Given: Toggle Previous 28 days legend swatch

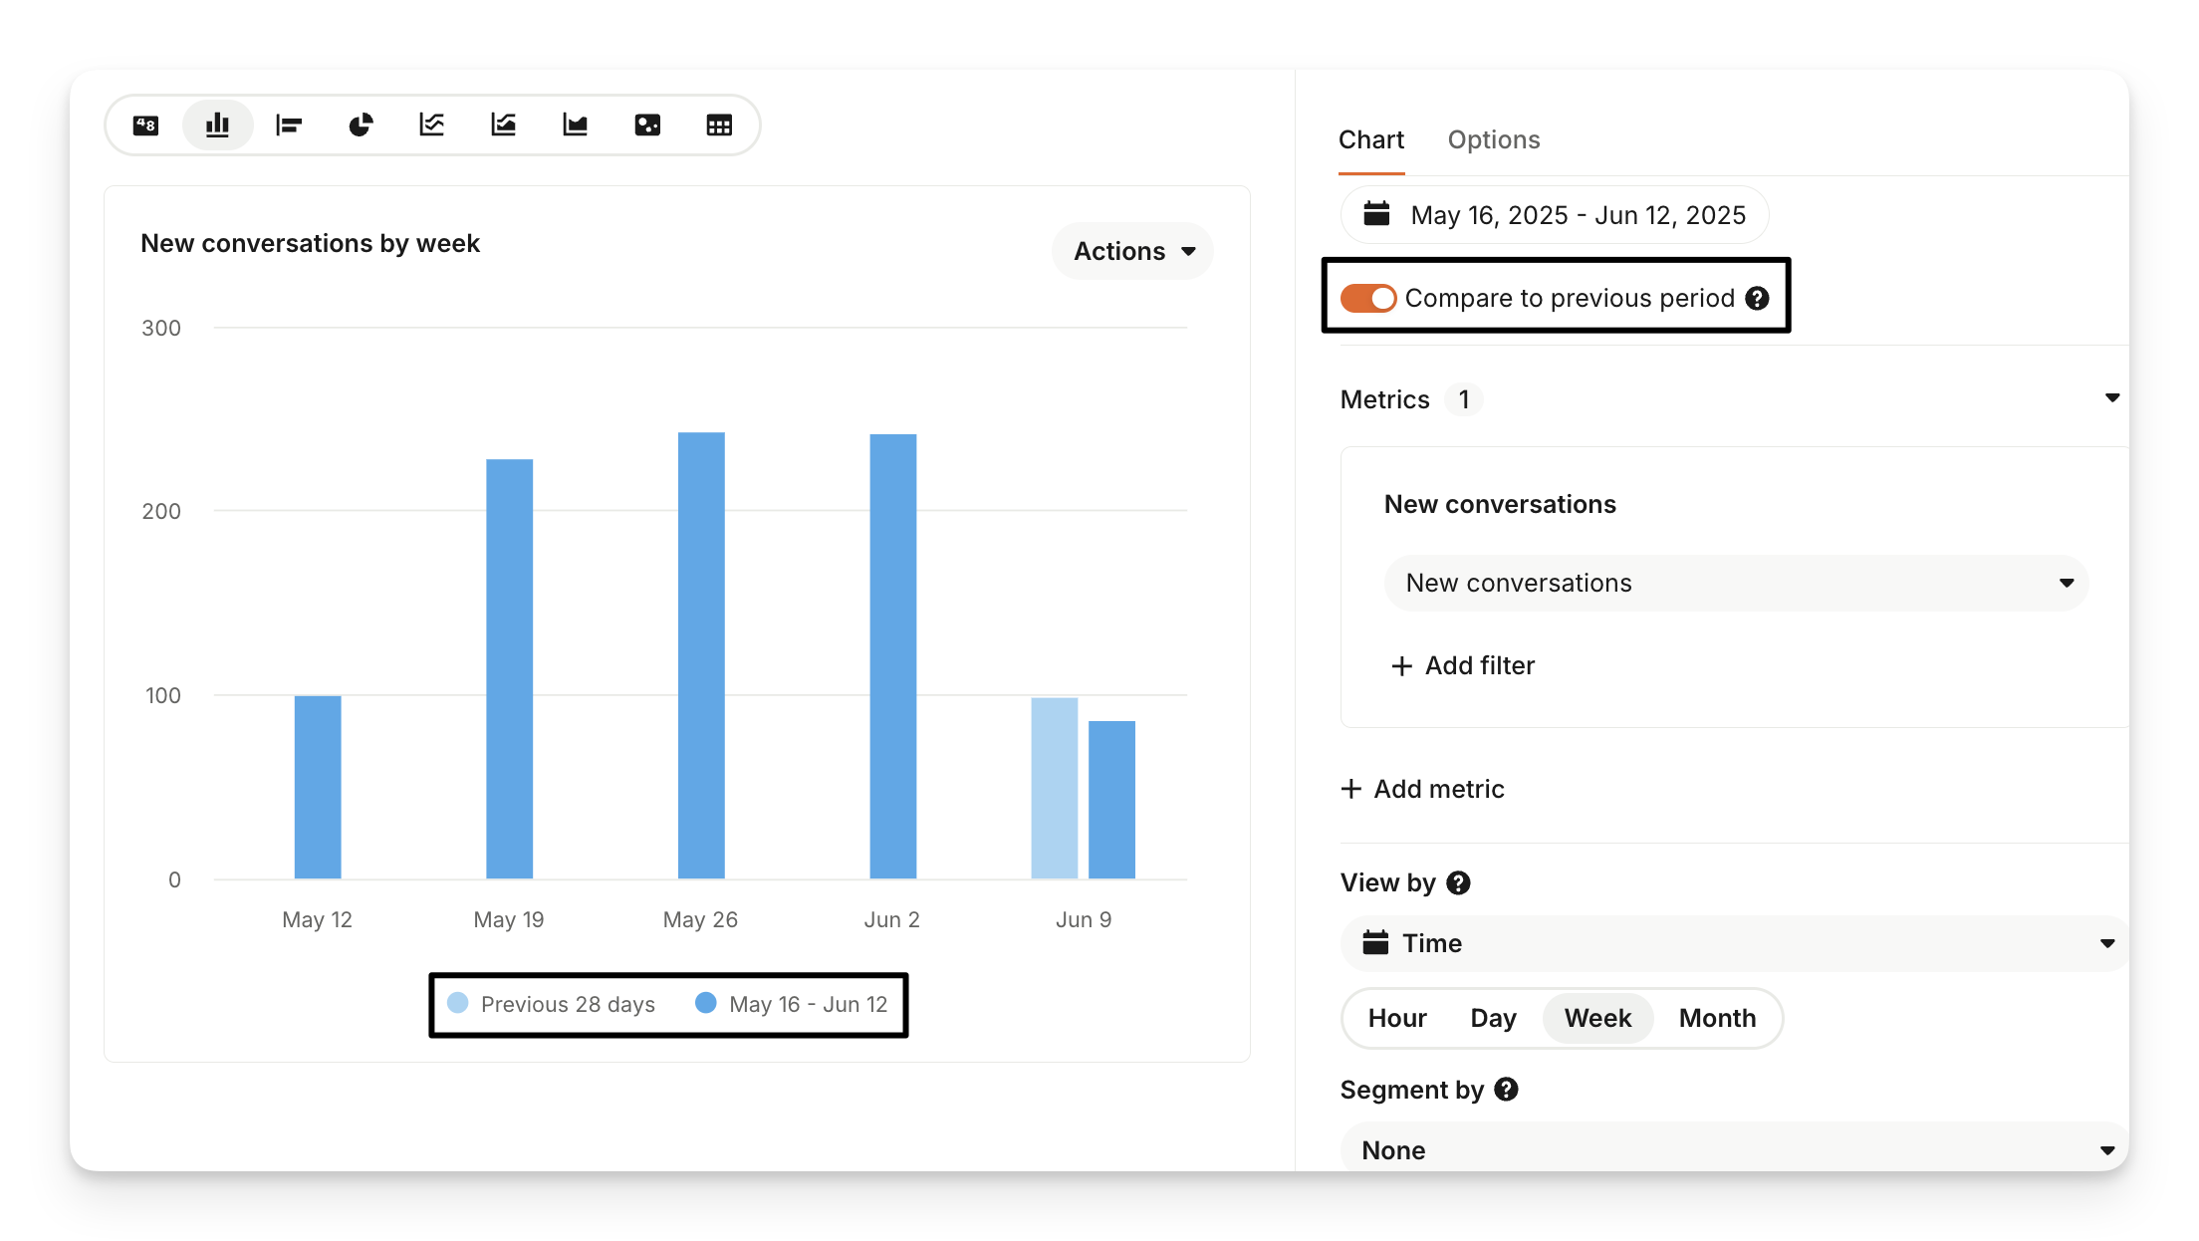Looking at the screenshot, I should coord(458,1003).
